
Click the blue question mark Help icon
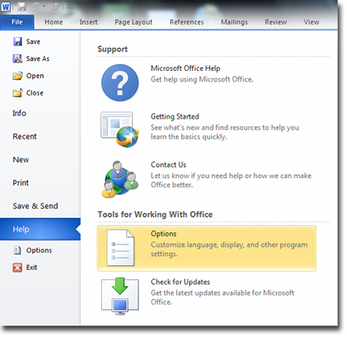click(120, 83)
